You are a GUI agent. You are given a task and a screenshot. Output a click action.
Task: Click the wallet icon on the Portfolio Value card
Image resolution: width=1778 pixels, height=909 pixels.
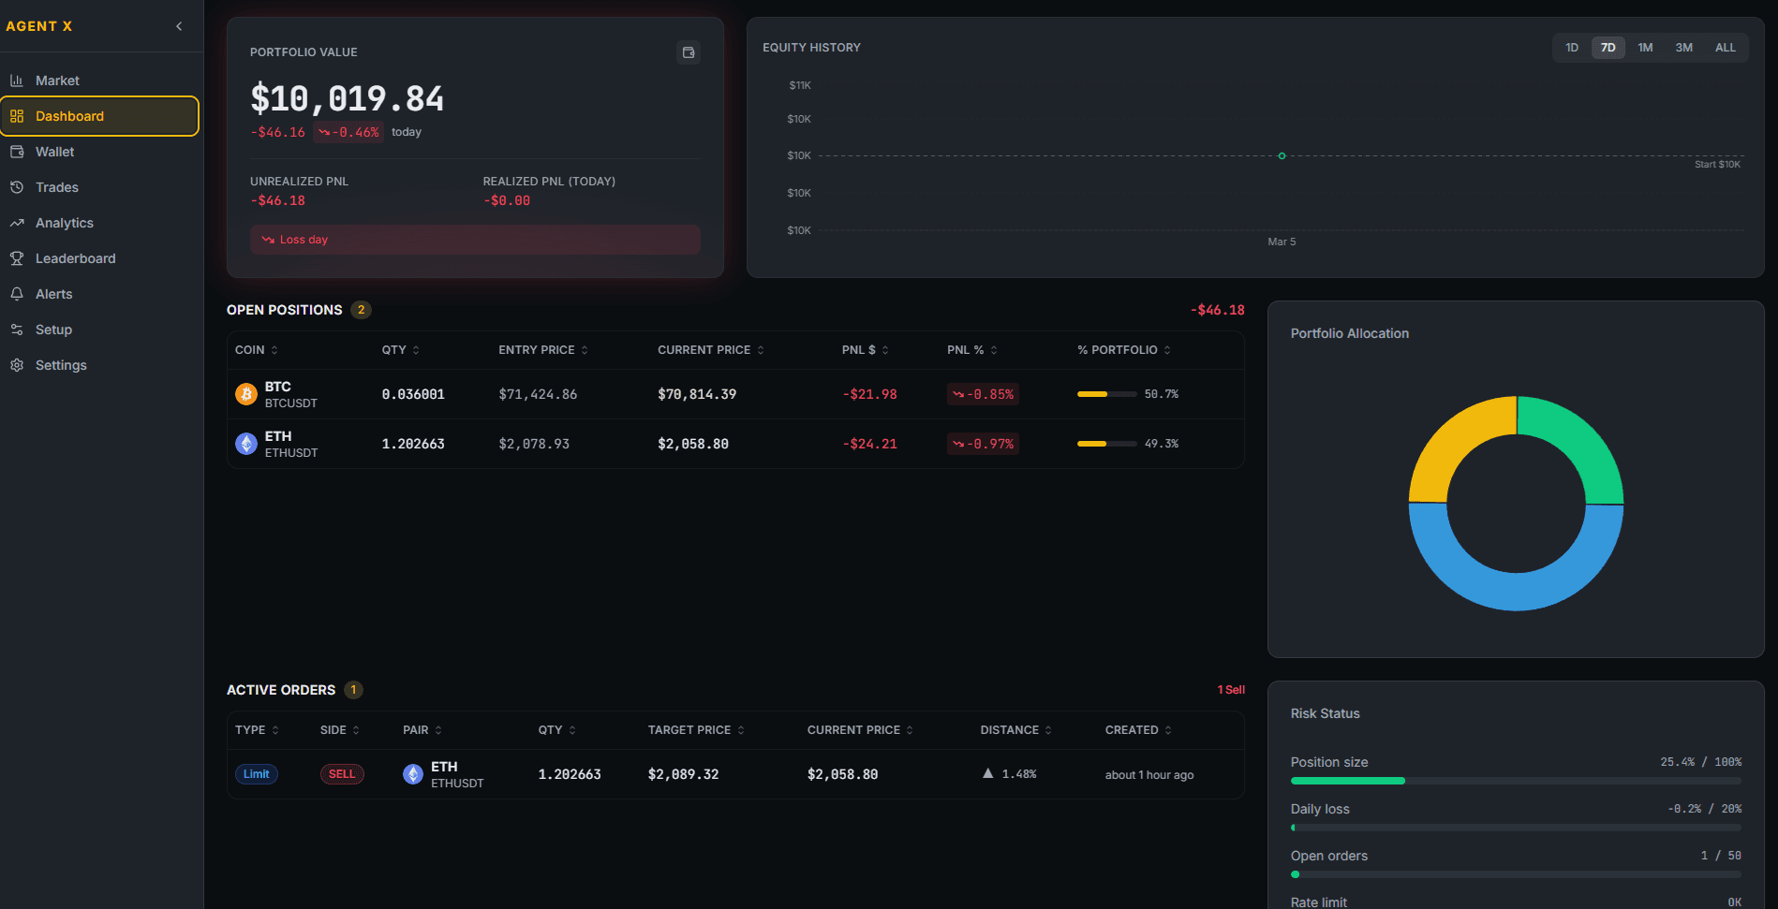pos(689,52)
